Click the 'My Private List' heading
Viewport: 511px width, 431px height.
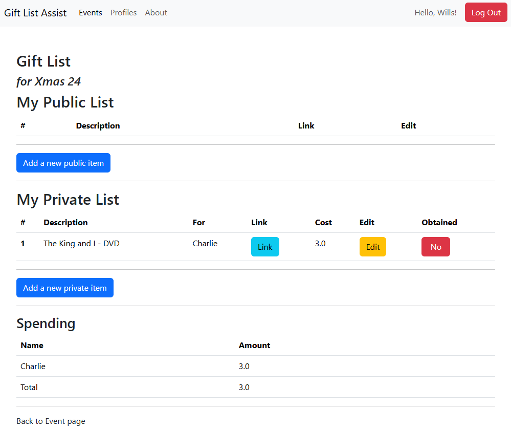click(x=68, y=200)
